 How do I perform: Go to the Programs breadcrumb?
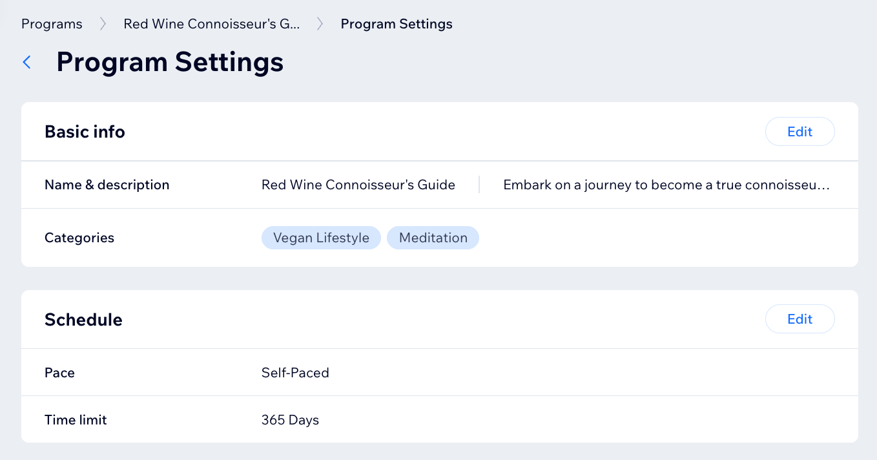[52, 24]
